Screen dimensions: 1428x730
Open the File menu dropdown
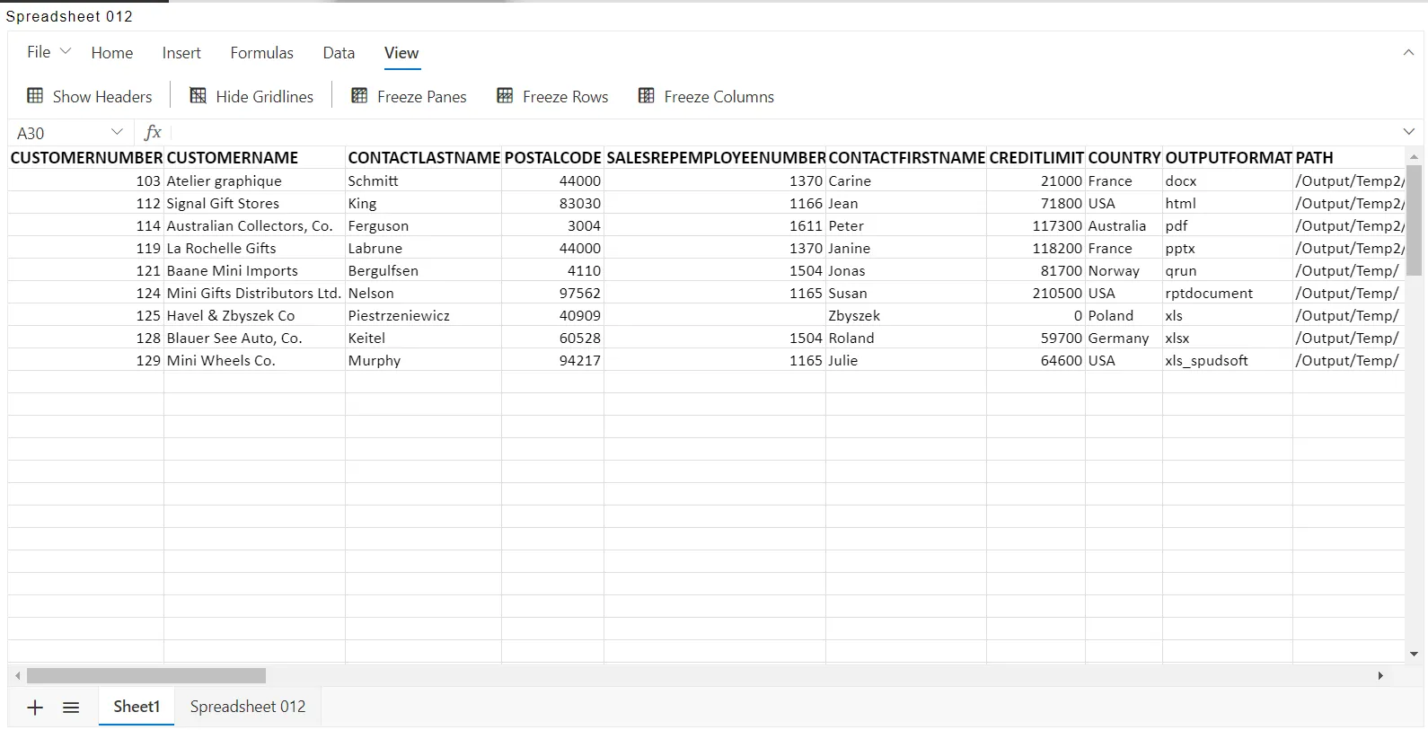click(48, 52)
